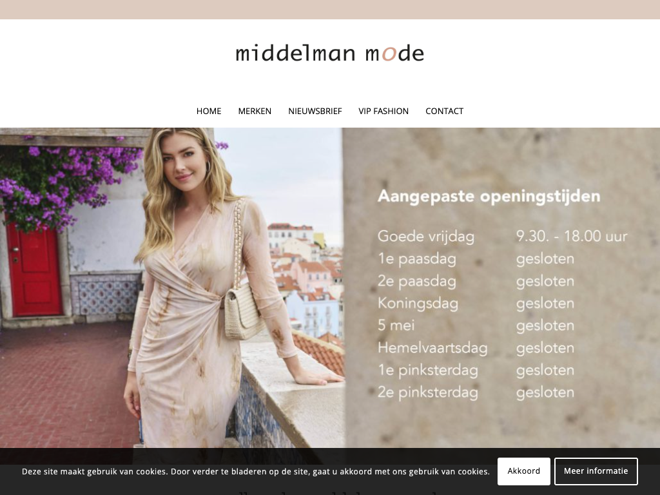Click the Meer informatie cookie button

[x=596, y=471]
